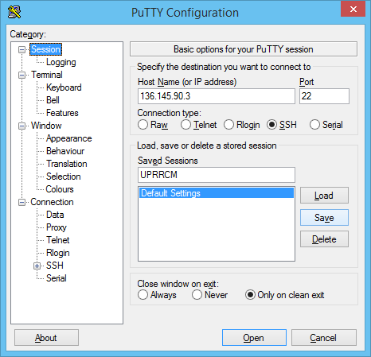Select the Telnet connection type

point(198,125)
